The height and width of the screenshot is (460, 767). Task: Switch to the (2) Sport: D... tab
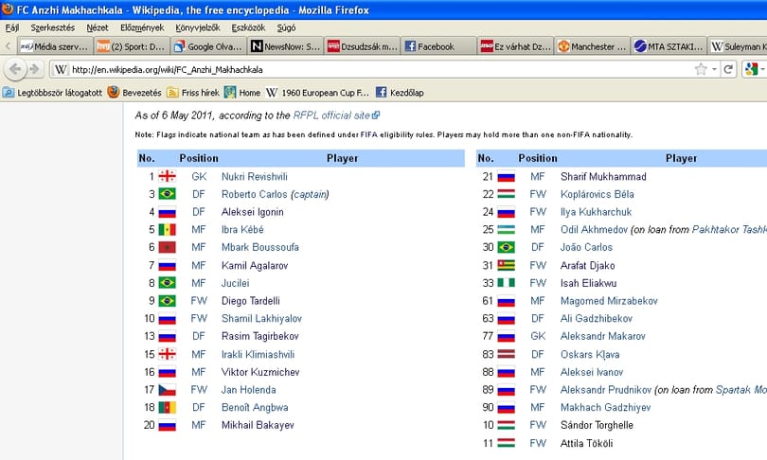point(132,46)
